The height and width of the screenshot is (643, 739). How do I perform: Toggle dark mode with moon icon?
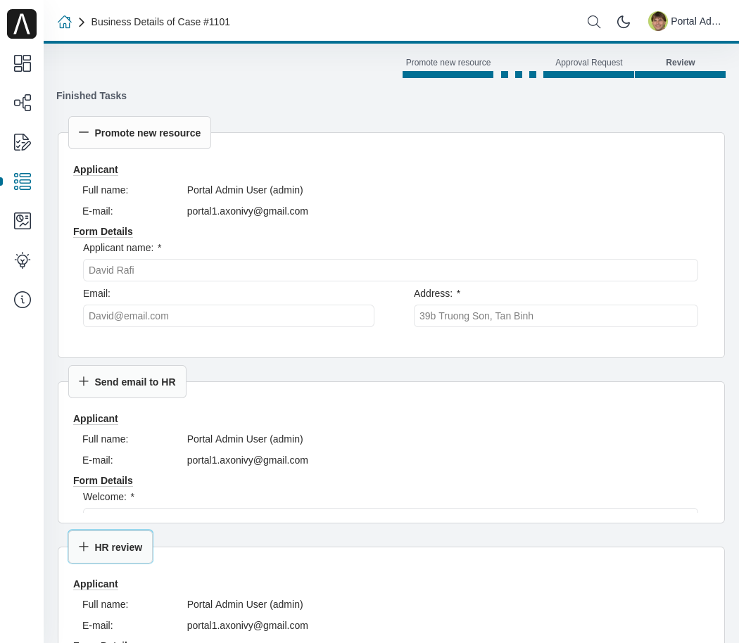point(624,22)
